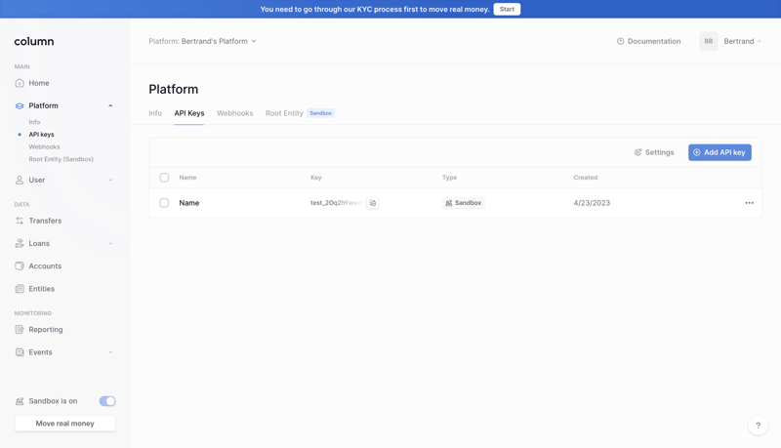Start the KYC process from banner
781x448 pixels.
pos(507,9)
